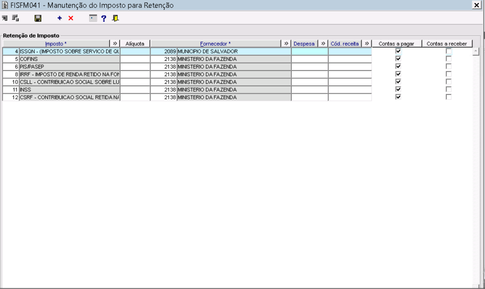Open the calendar grid icon in the toolbar
The height and width of the screenshot is (289, 485).
tap(93, 18)
